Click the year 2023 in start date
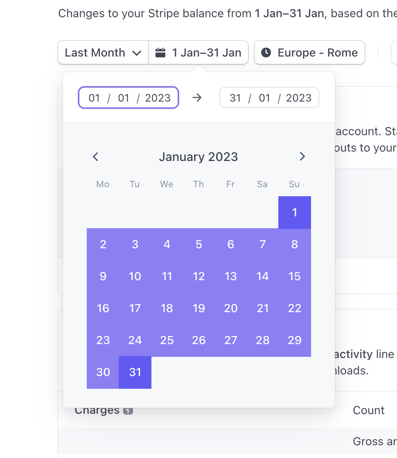 158,98
